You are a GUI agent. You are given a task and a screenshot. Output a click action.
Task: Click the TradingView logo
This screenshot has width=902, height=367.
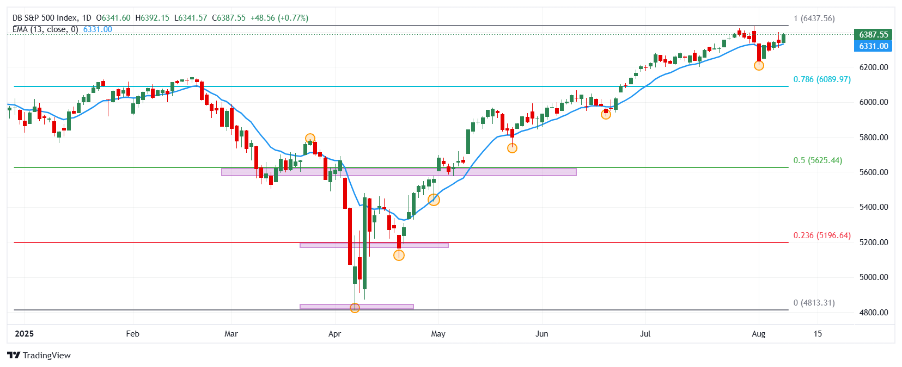coord(39,355)
